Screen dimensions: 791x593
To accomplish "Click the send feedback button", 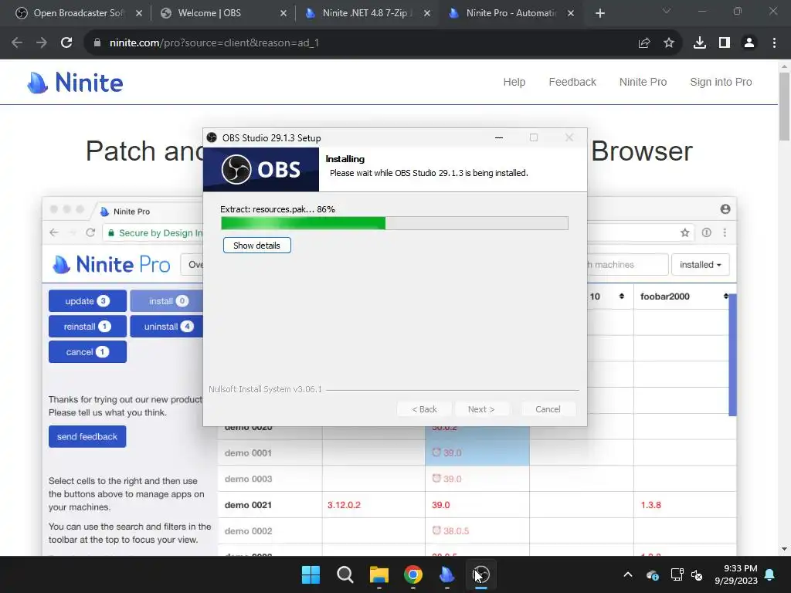I will click(x=87, y=437).
